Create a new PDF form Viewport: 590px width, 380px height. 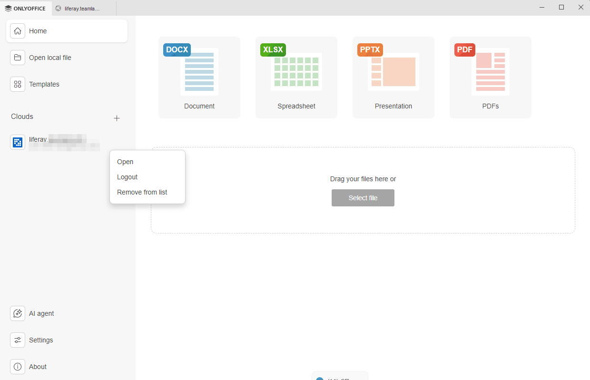[490, 77]
